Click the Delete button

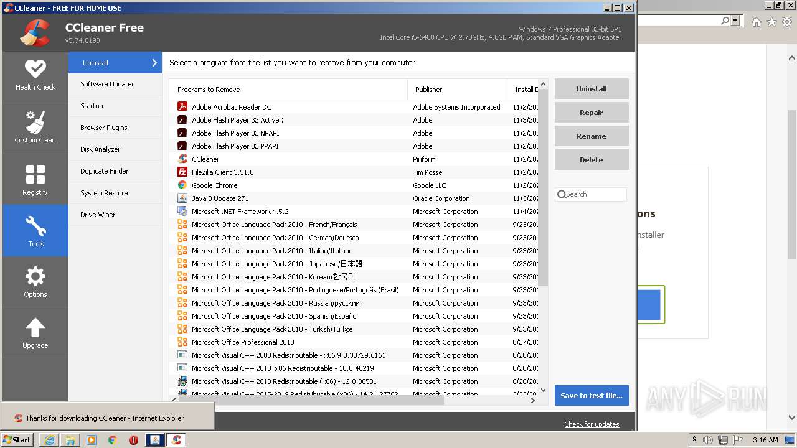pyautogui.click(x=592, y=160)
